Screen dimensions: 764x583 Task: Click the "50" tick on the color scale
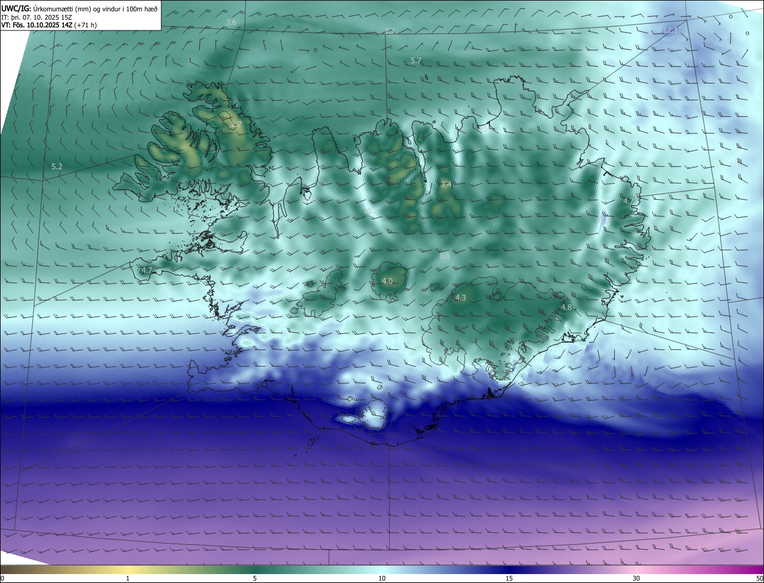pos(759,578)
